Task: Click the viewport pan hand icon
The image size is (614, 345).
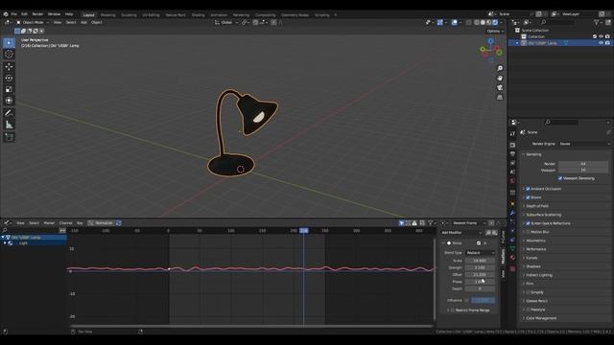Action: 500,79
